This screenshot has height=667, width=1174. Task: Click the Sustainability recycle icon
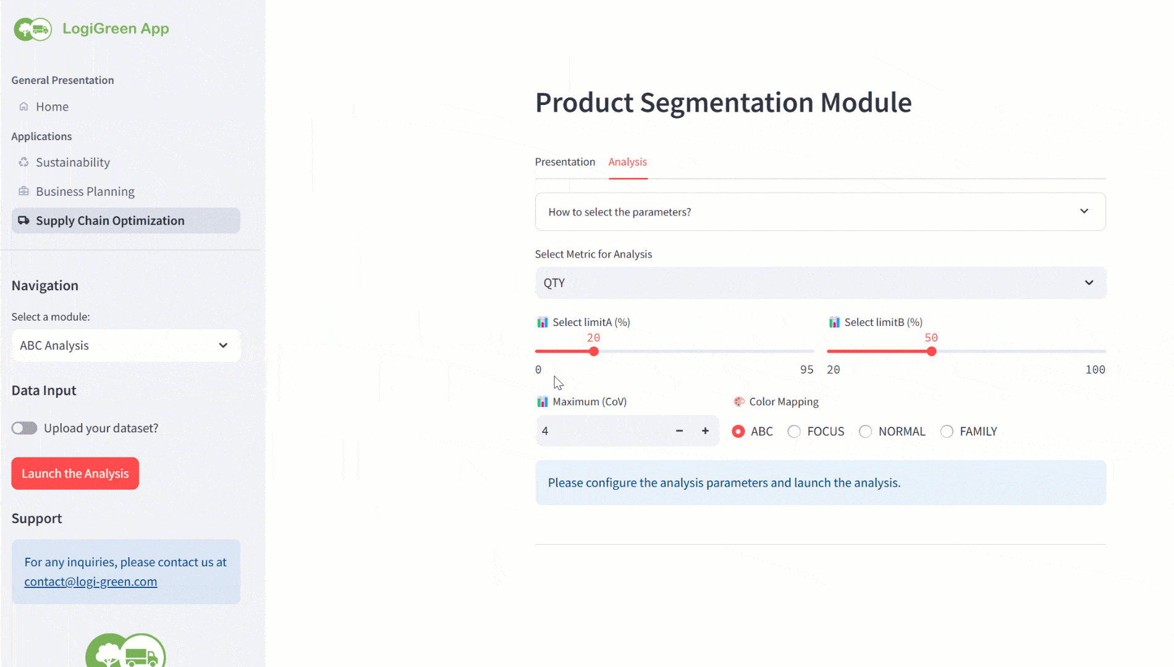point(23,162)
